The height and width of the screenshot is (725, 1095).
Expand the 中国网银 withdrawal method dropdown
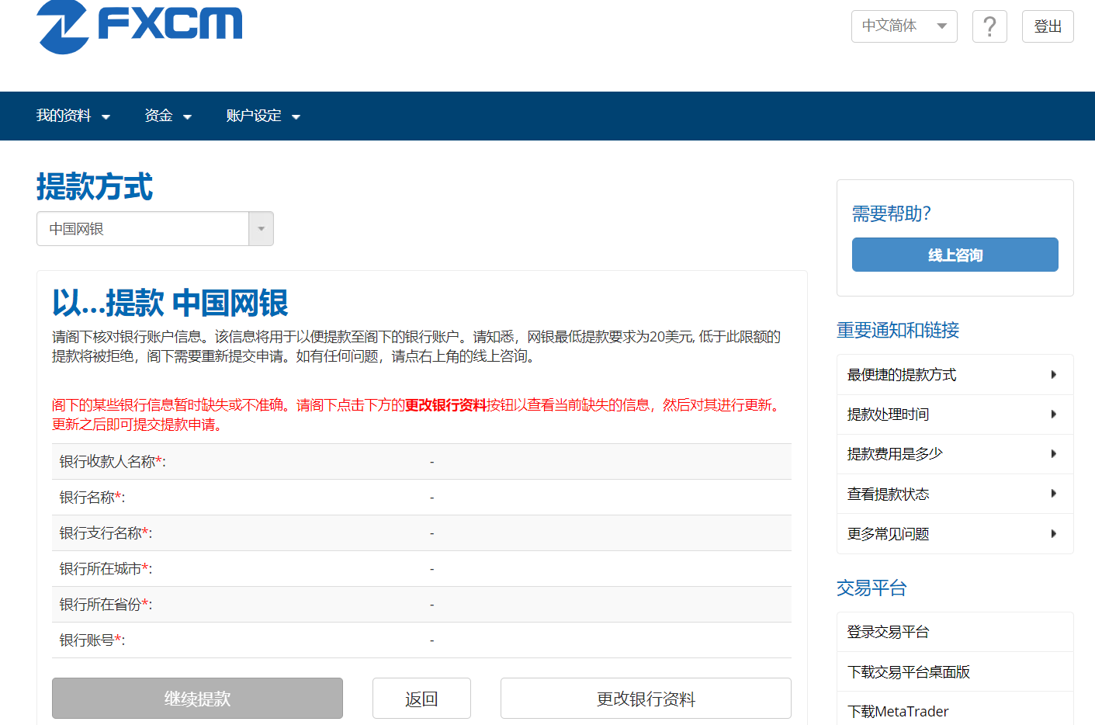pyautogui.click(x=155, y=229)
